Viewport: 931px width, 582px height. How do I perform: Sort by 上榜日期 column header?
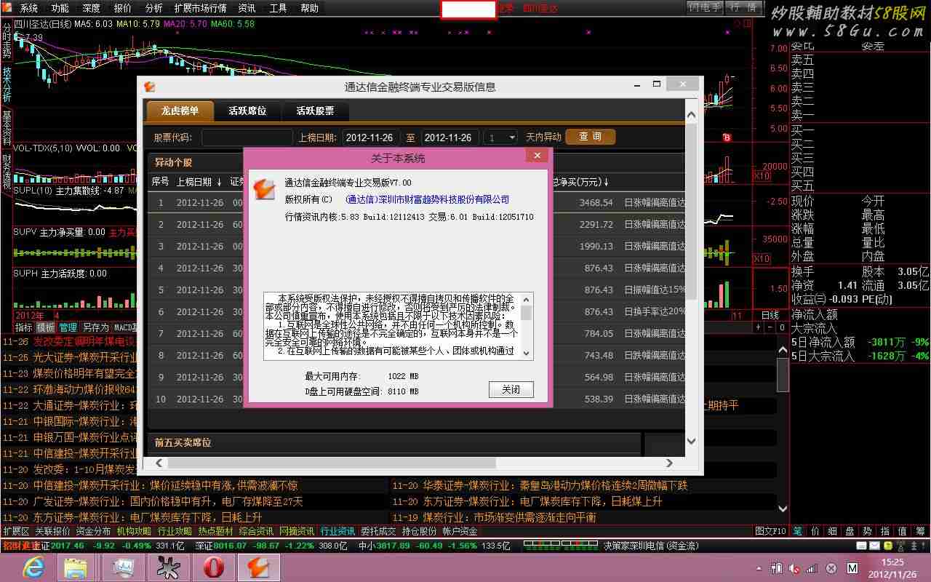coord(199,182)
